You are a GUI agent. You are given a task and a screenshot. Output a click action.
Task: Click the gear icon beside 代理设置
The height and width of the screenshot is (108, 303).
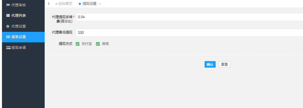click(8, 26)
